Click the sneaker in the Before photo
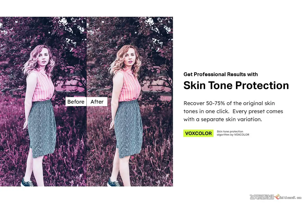 (x=27, y=182)
